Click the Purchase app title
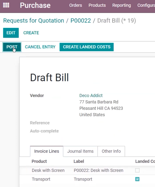This screenshot has width=155, height=187. pos(35,5)
